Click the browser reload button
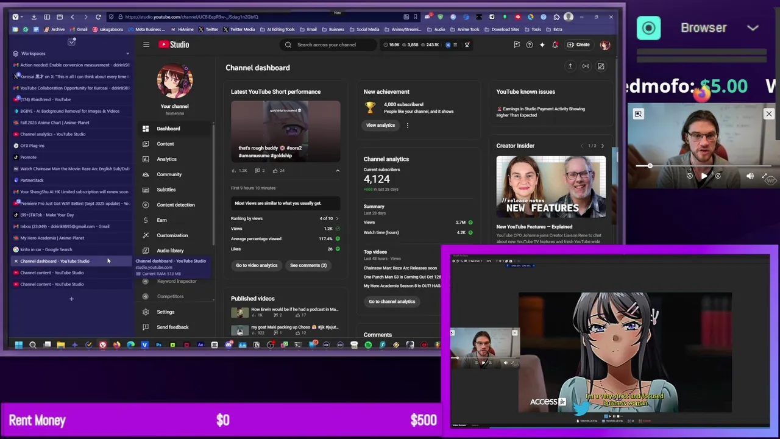The image size is (780, 439). (x=98, y=17)
